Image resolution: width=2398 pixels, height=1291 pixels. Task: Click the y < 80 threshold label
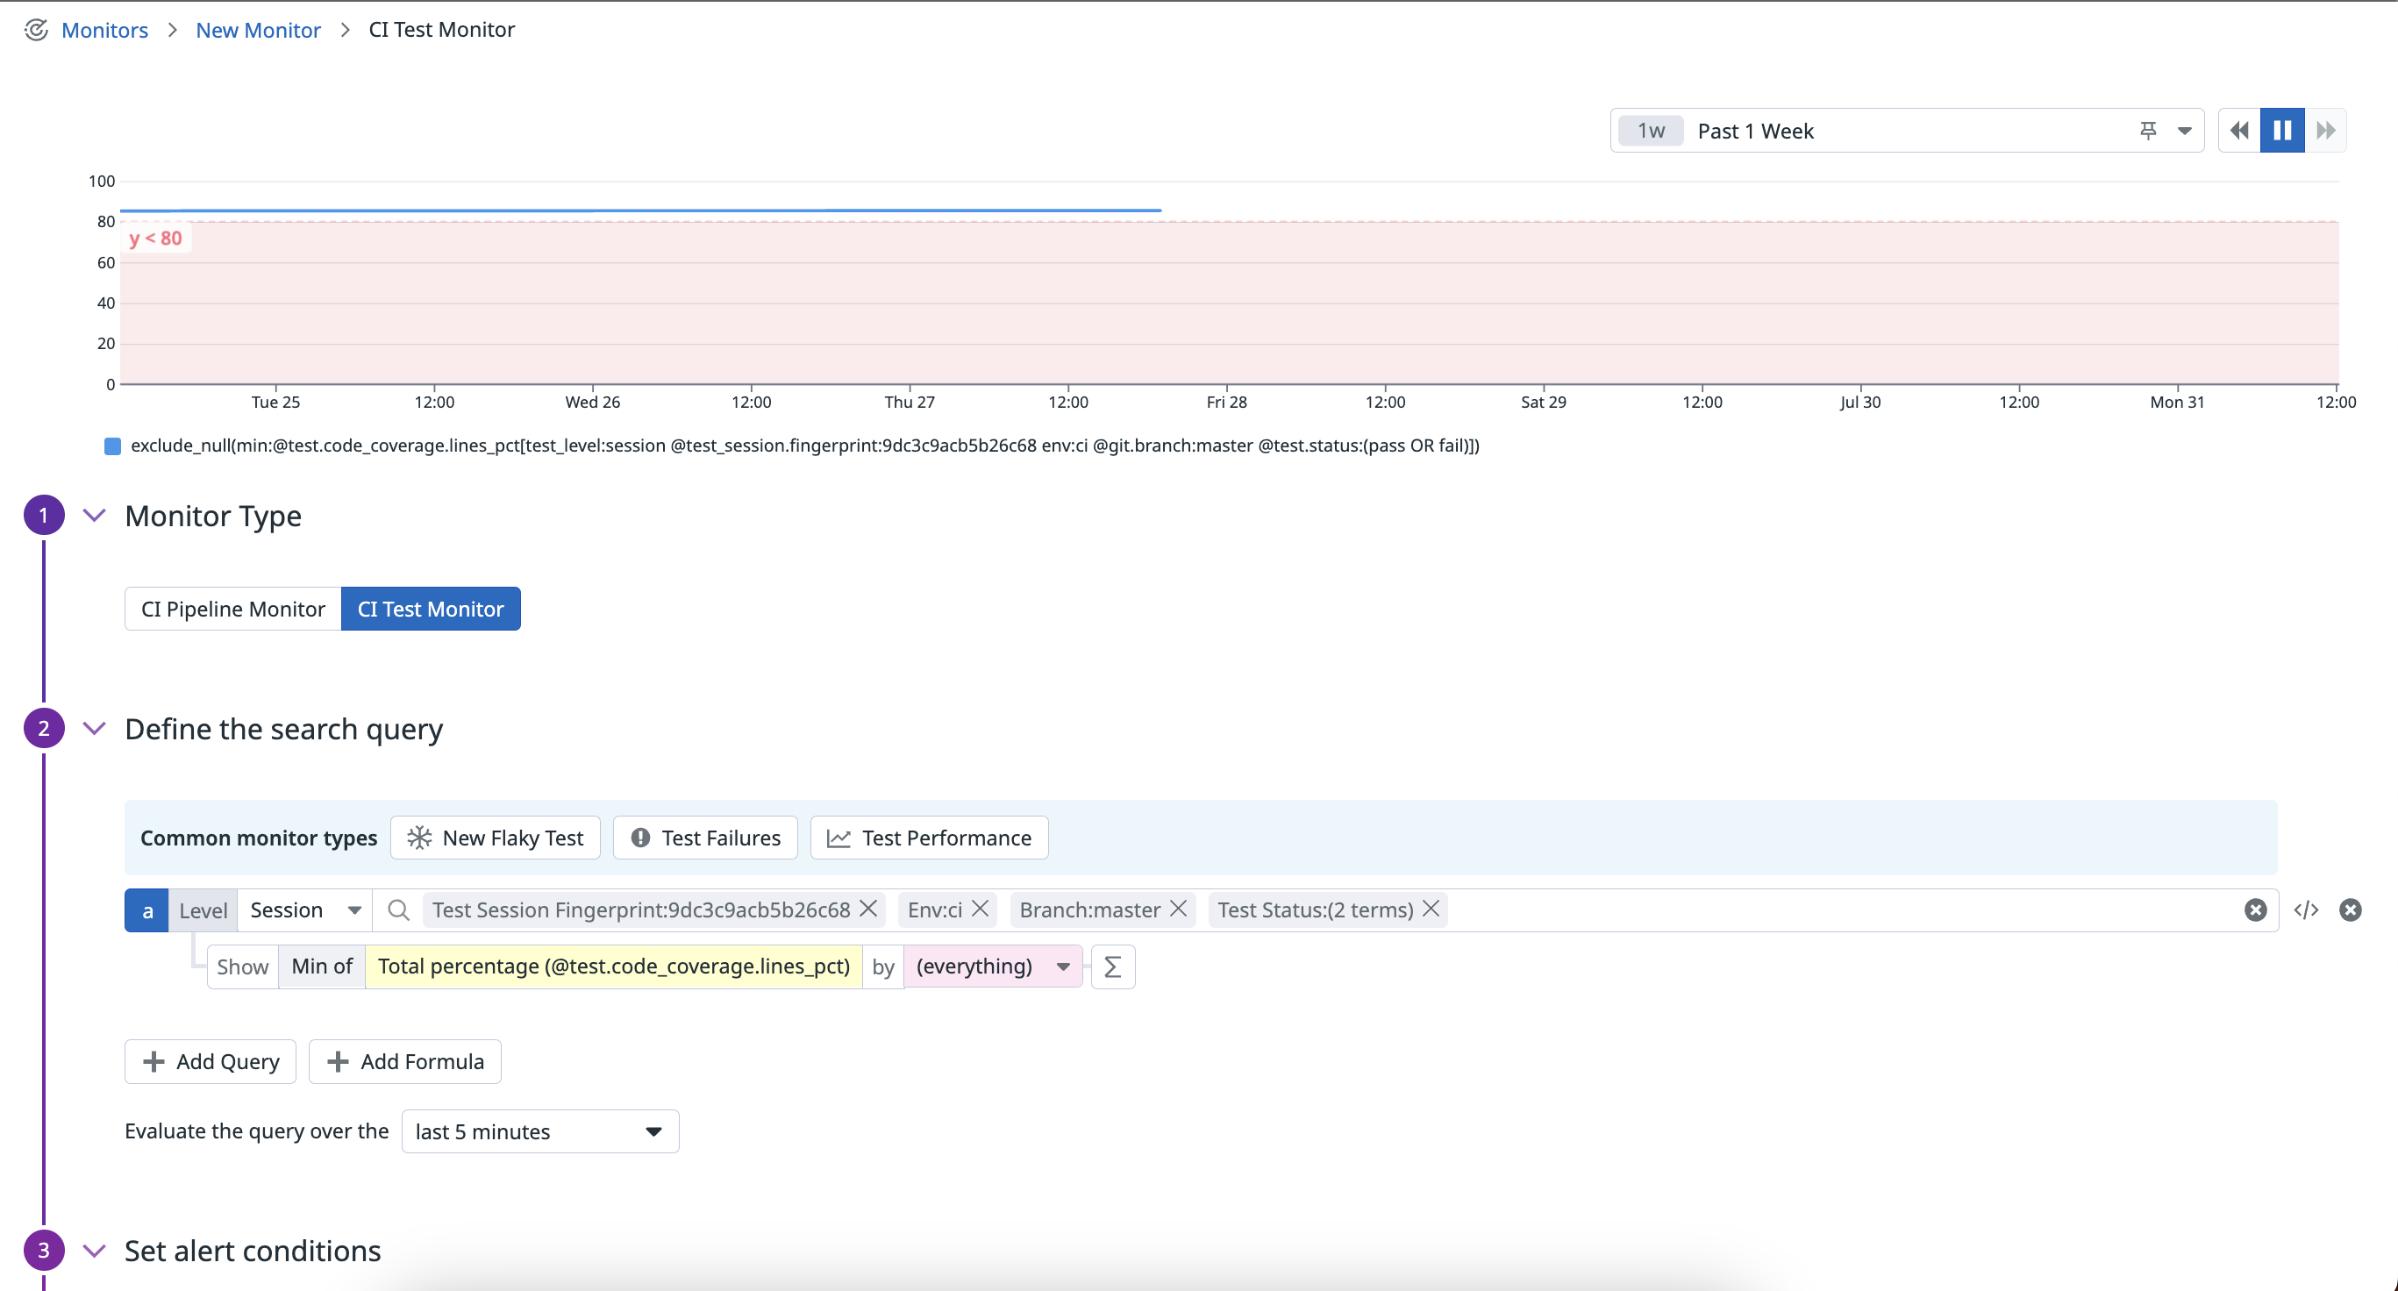pos(155,239)
